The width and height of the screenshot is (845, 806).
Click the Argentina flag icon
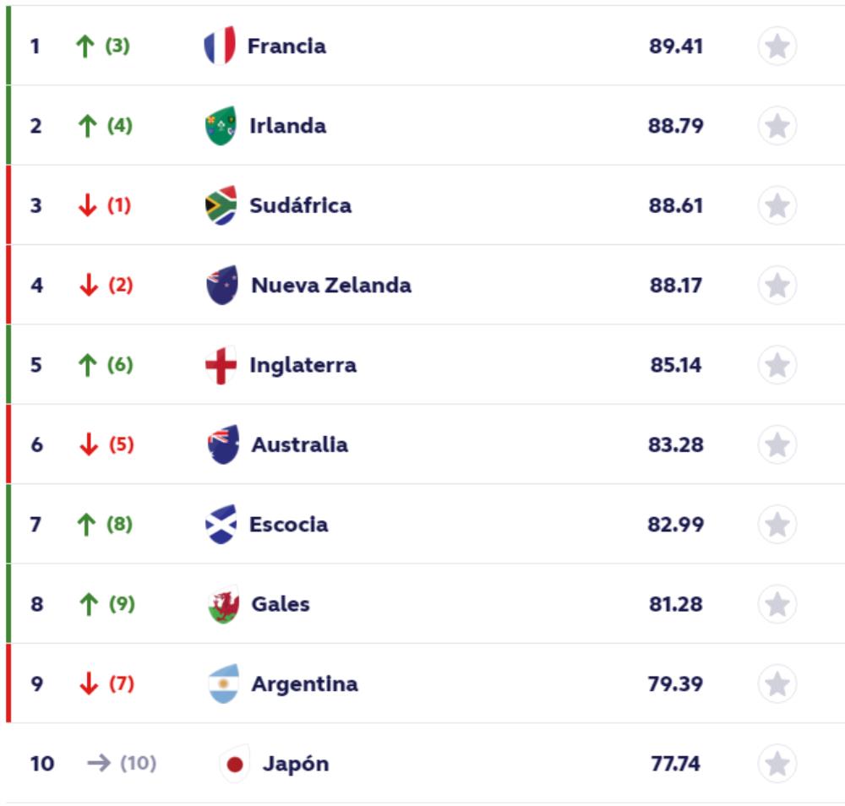(x=223, y=684)
